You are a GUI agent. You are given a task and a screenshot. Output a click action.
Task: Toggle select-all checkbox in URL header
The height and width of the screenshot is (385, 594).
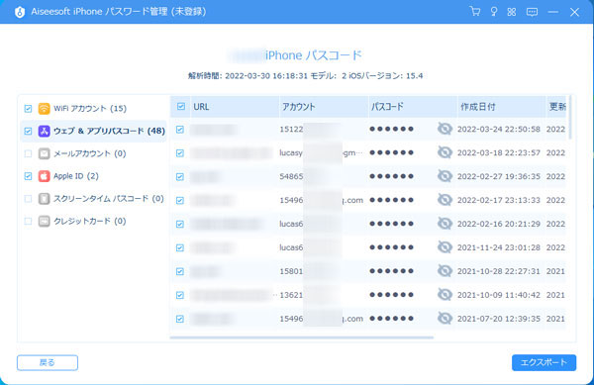(181, 106)
